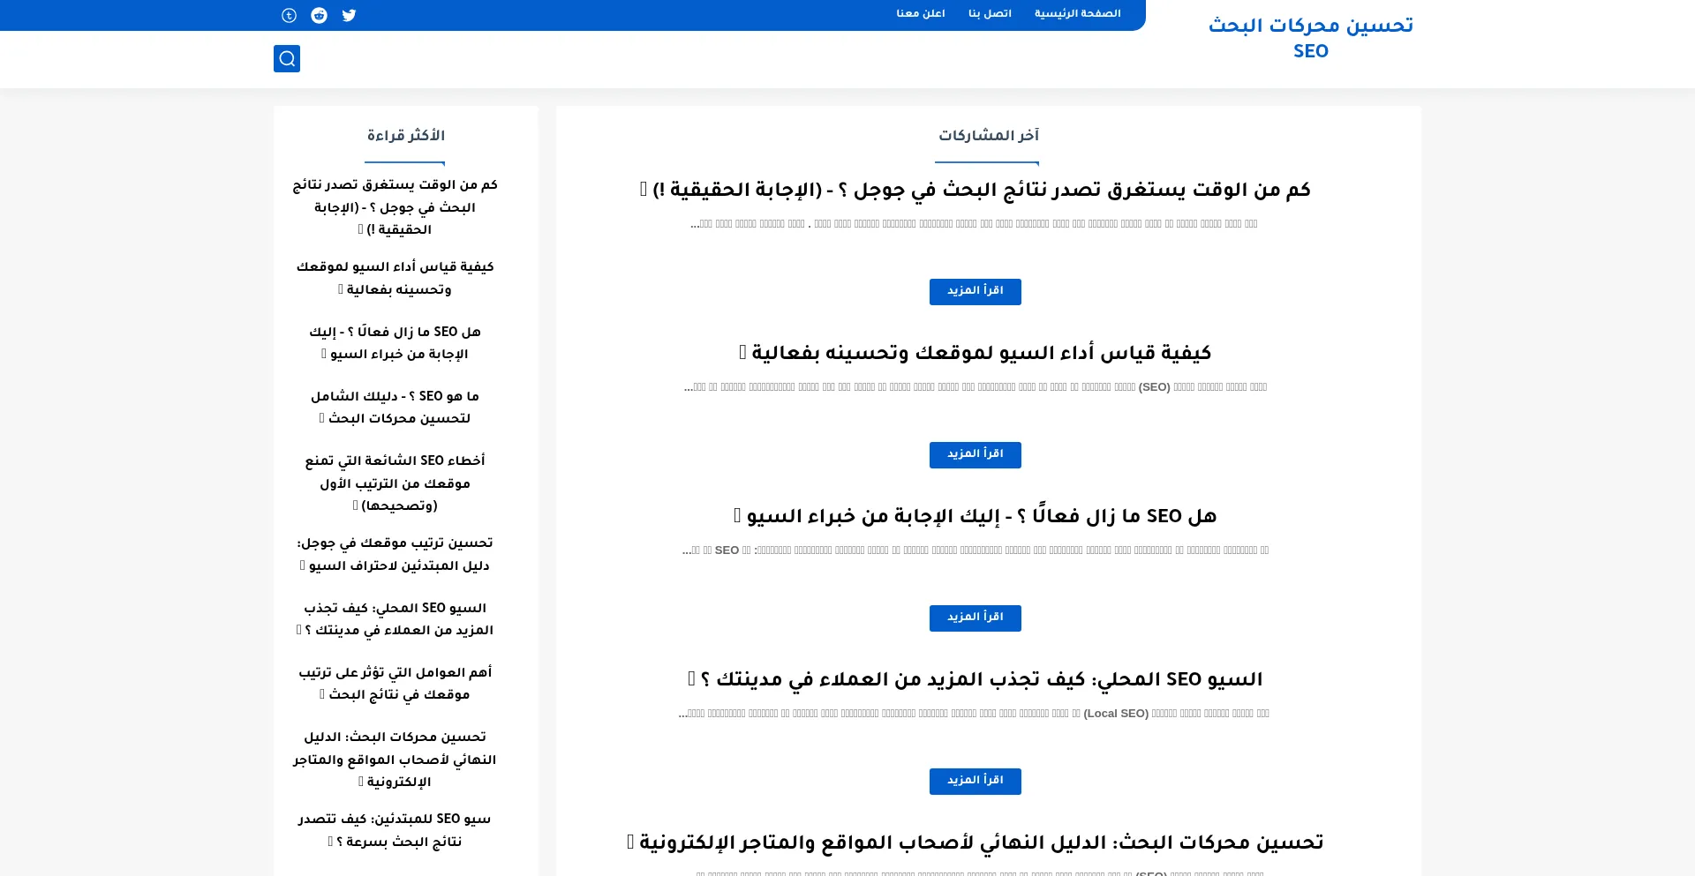Go to the الصفحة الرئيسية menu item
Viewport: 1695px width, 876px height.
[x=1077, y=13]
